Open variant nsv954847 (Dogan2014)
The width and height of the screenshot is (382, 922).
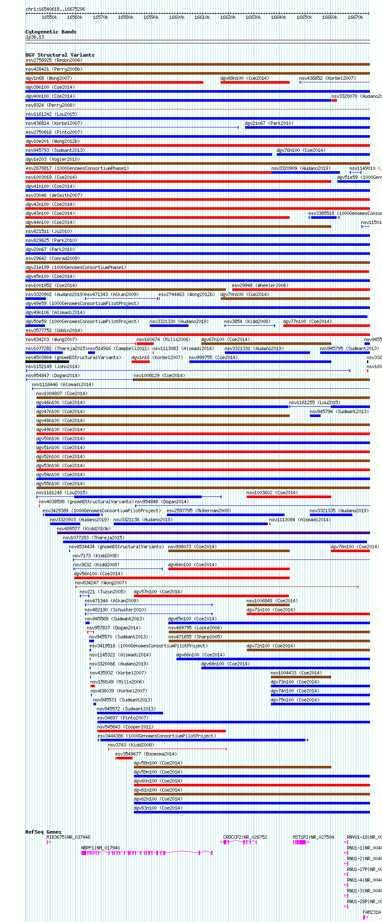(x=53, y=375)
